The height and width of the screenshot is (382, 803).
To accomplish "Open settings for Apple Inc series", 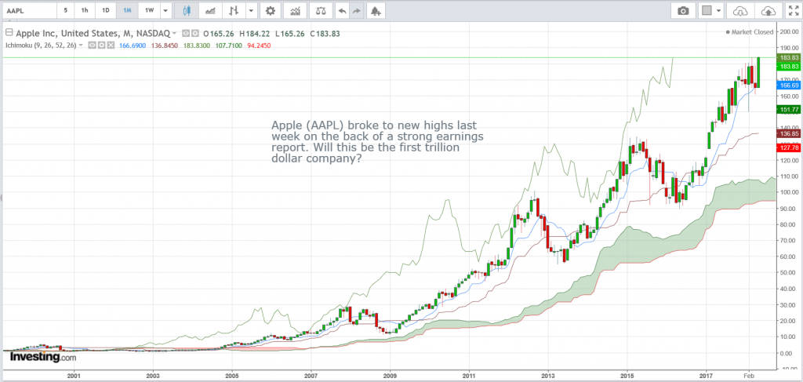I will 195,33.
